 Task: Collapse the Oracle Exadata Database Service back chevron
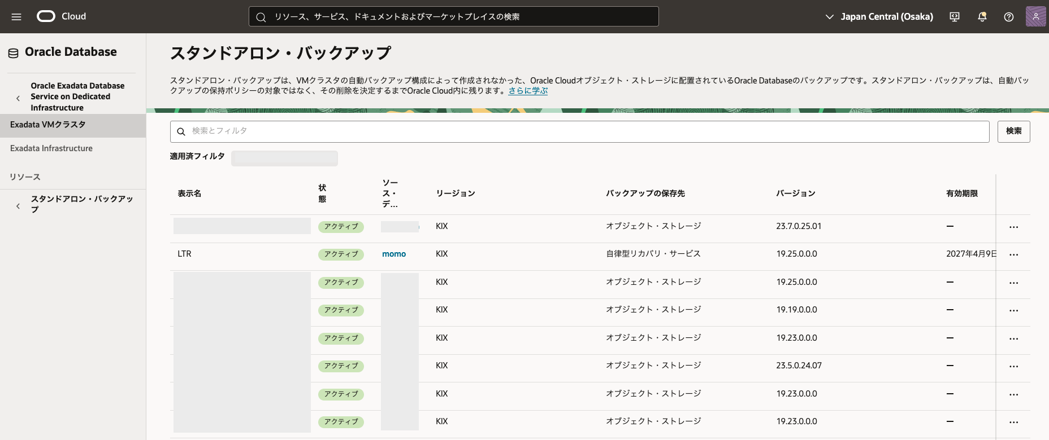coord(18,98)
